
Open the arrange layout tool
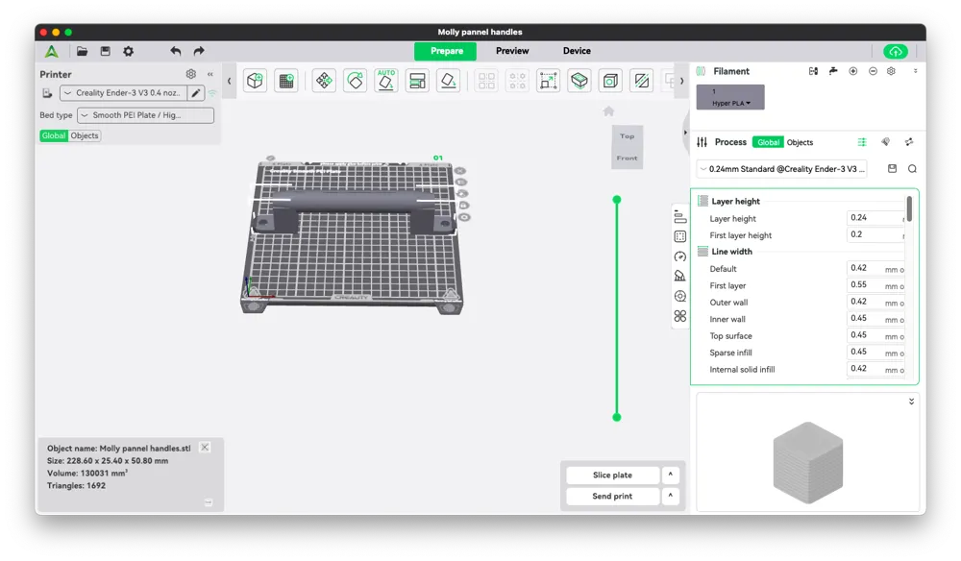[417, 81]
